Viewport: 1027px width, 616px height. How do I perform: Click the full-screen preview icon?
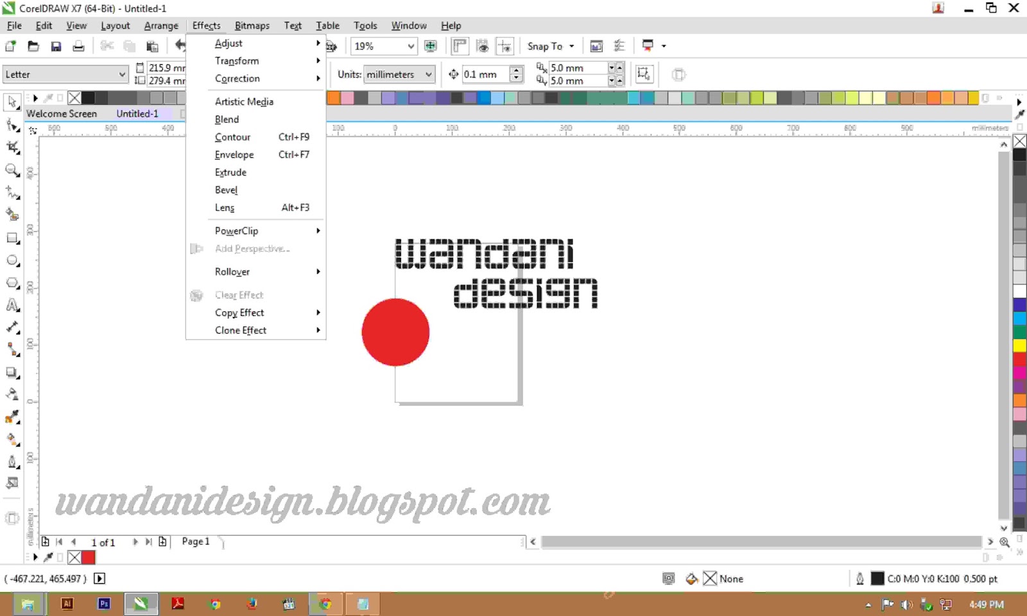pyautogui.click(x=431, y=46)
